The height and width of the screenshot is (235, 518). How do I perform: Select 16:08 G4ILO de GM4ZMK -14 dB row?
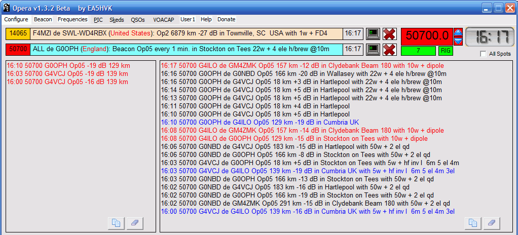pyautogui.click(x=302, y=130)
